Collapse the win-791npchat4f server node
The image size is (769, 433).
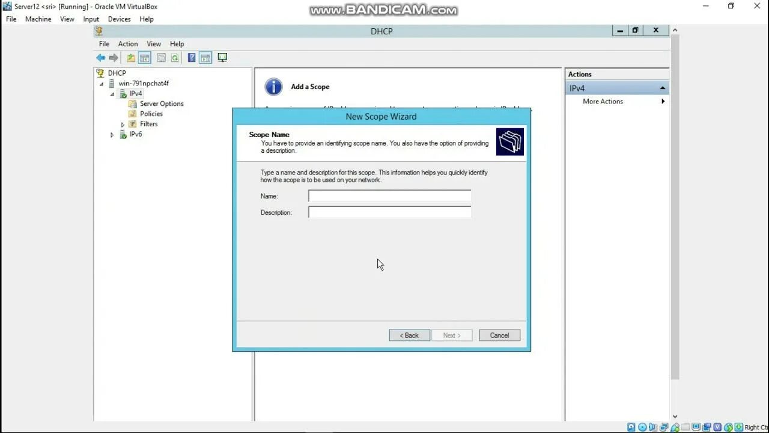102,84
